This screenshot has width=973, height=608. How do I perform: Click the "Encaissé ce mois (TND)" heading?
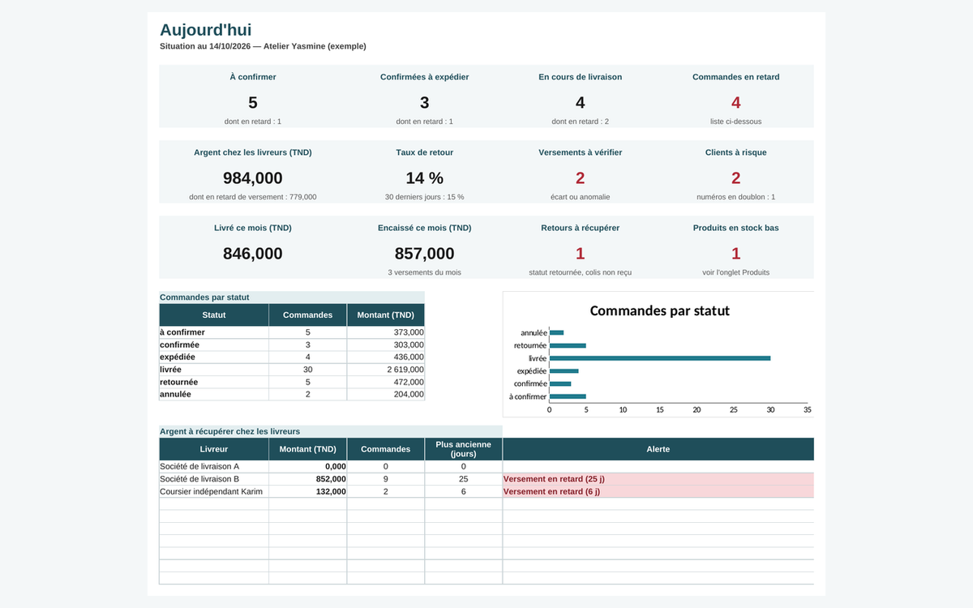coord(425,228)
